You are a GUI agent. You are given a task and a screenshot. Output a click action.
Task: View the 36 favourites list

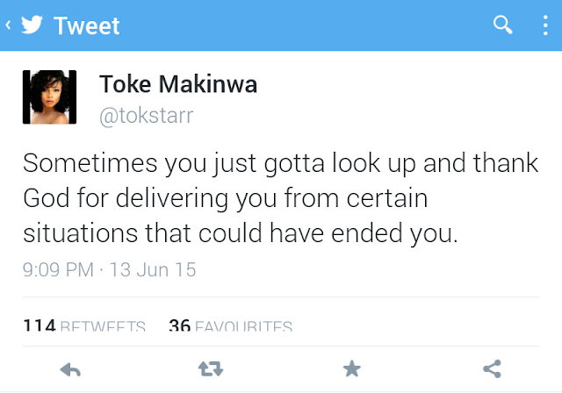(x=230, y=326)
